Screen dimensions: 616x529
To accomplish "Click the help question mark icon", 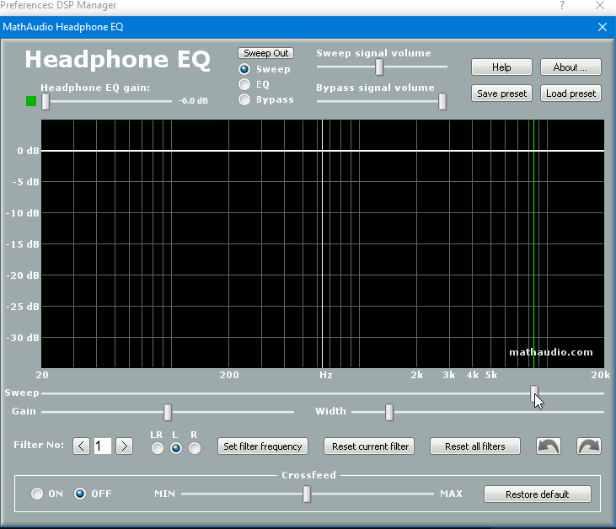I will tap(562, 6).
